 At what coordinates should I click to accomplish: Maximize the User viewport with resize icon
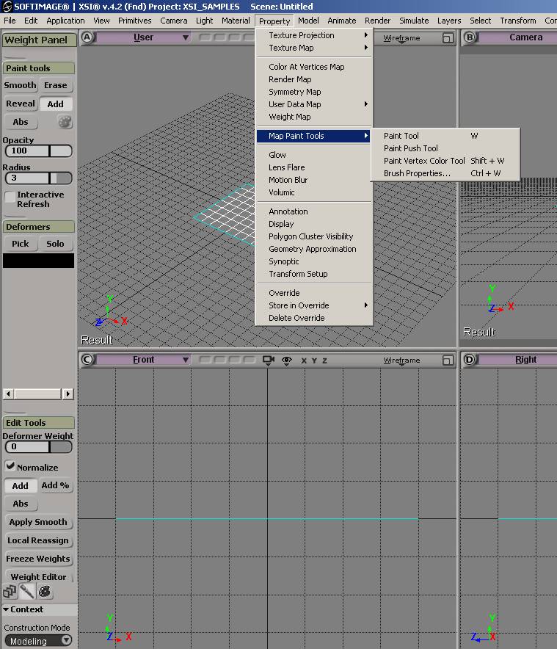[448, 37]
